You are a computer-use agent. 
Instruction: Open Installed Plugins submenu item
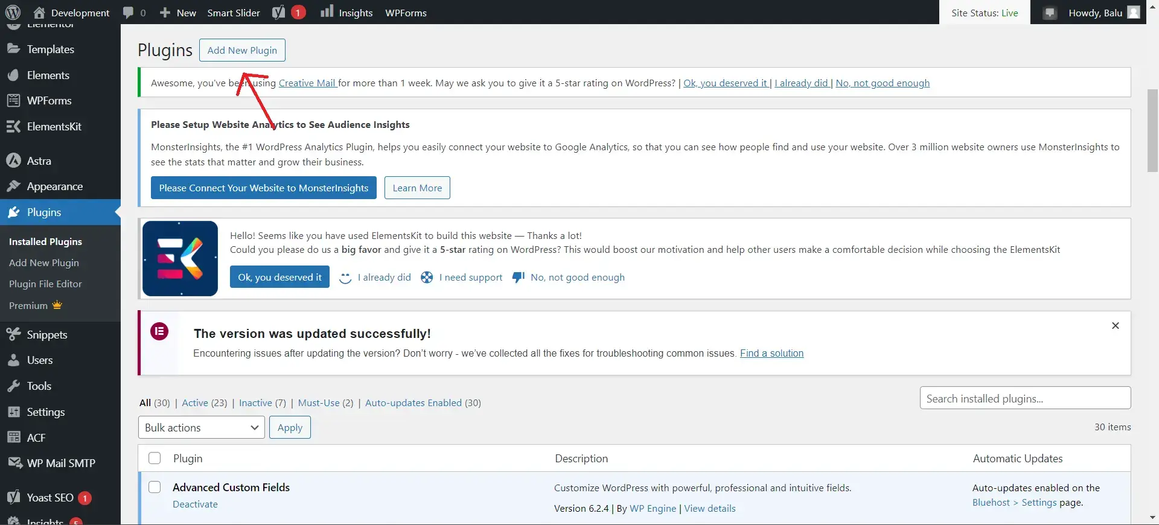[45, 241]
